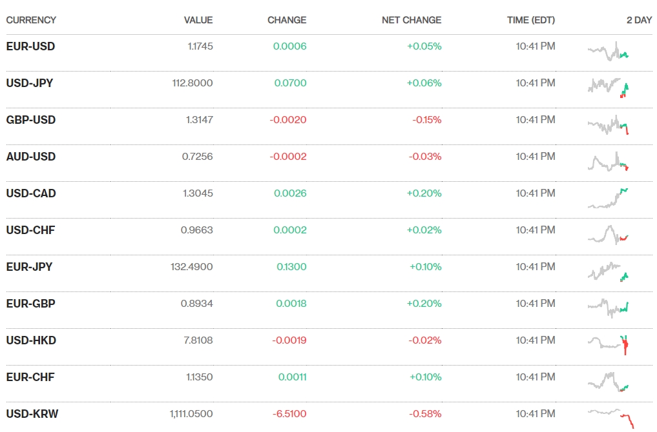Image resolution: width=657 pixels, height=432 pixels.
Task: Open the EUR-USD currency pair link
Action: [x=30, y=46]
